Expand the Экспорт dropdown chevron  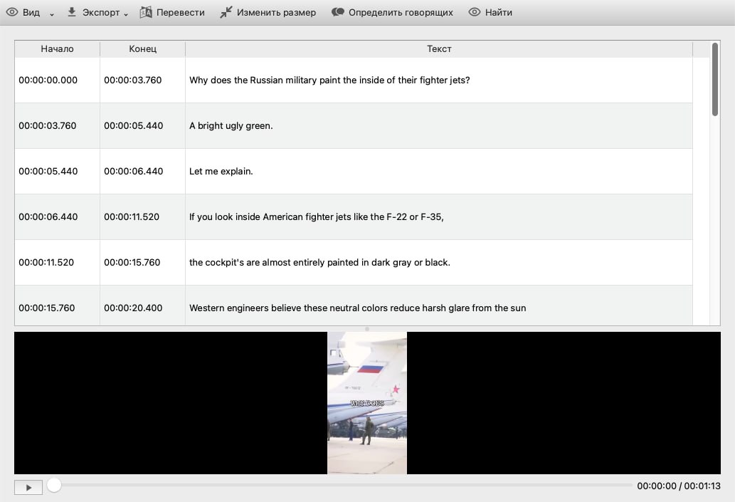point(126,14)
